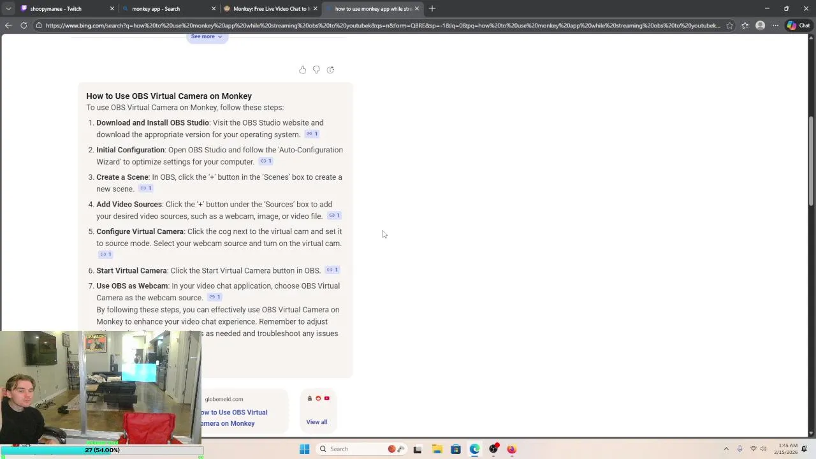Click source icons above View all

(318, 398)
